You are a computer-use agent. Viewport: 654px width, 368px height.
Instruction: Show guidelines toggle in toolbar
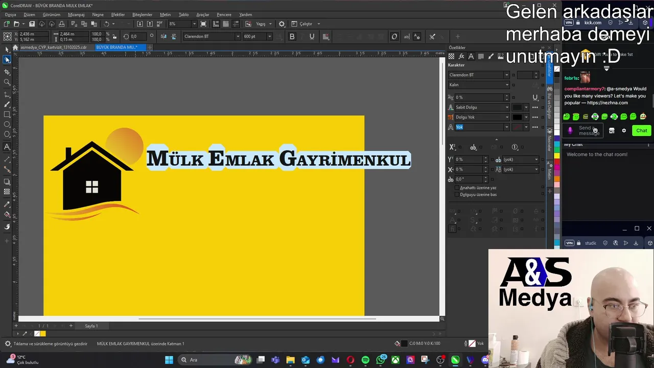[236, 24]
